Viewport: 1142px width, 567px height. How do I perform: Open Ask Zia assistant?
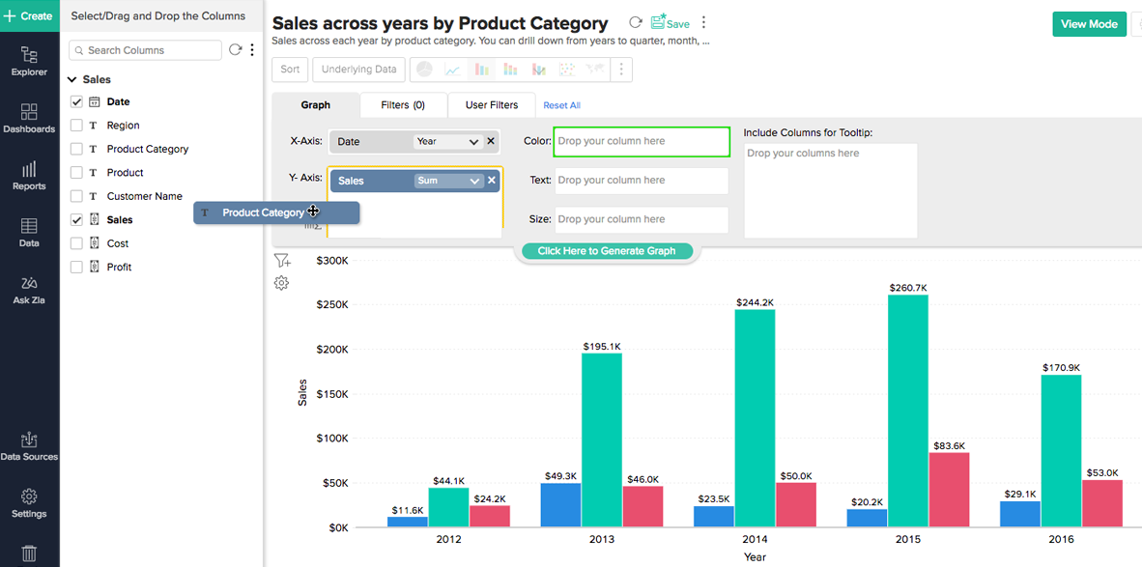pyautogui.click(x=29, y=290)
